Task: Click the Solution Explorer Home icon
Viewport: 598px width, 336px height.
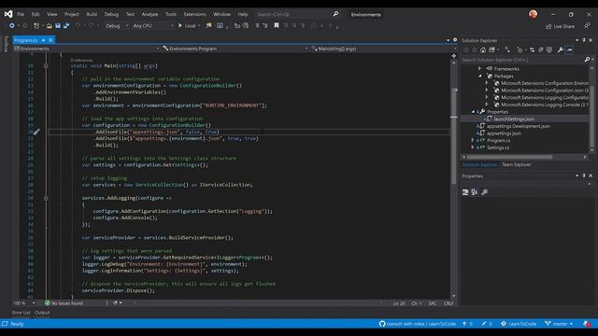Action: coord(483,49)
